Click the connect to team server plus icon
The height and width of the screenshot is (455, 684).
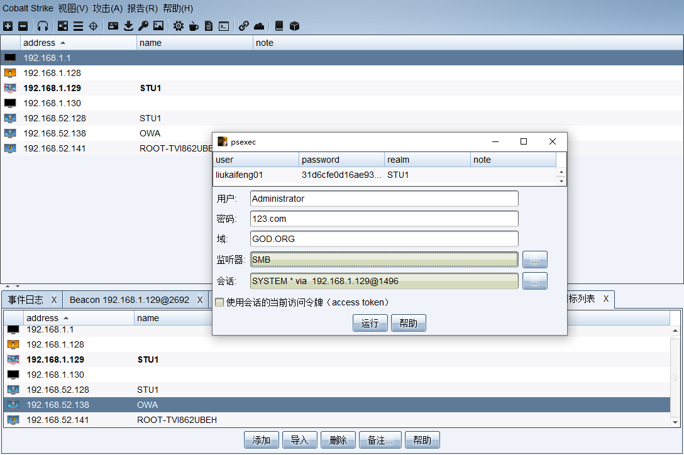(x=8, y=26)
